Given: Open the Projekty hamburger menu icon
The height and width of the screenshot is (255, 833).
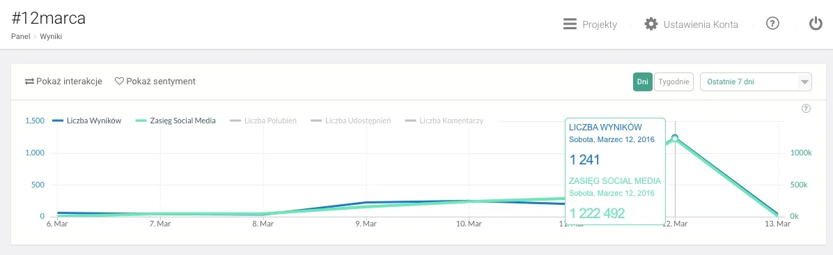Looking at the screenshot, I should pyautogui.click(x=570, y=24).
